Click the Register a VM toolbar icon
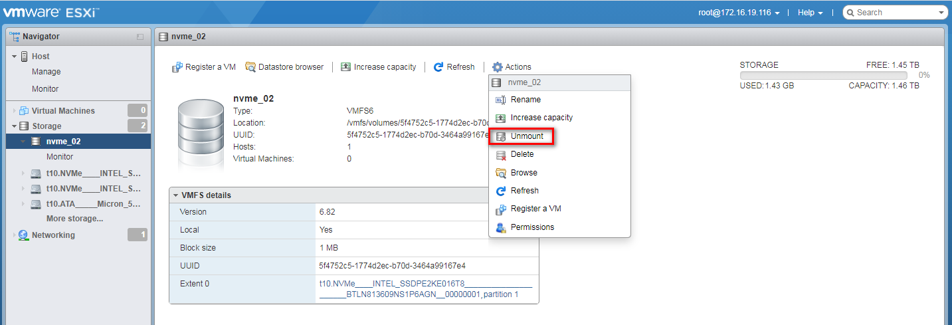 [177, 67]
